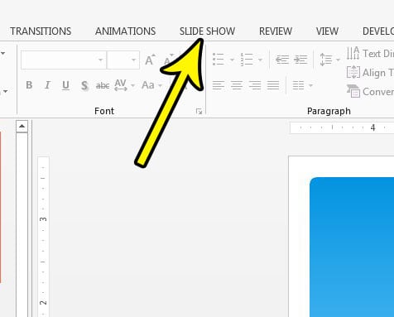Open Line Spacing options
The image size is (394, 317).
tap(326, 60)
